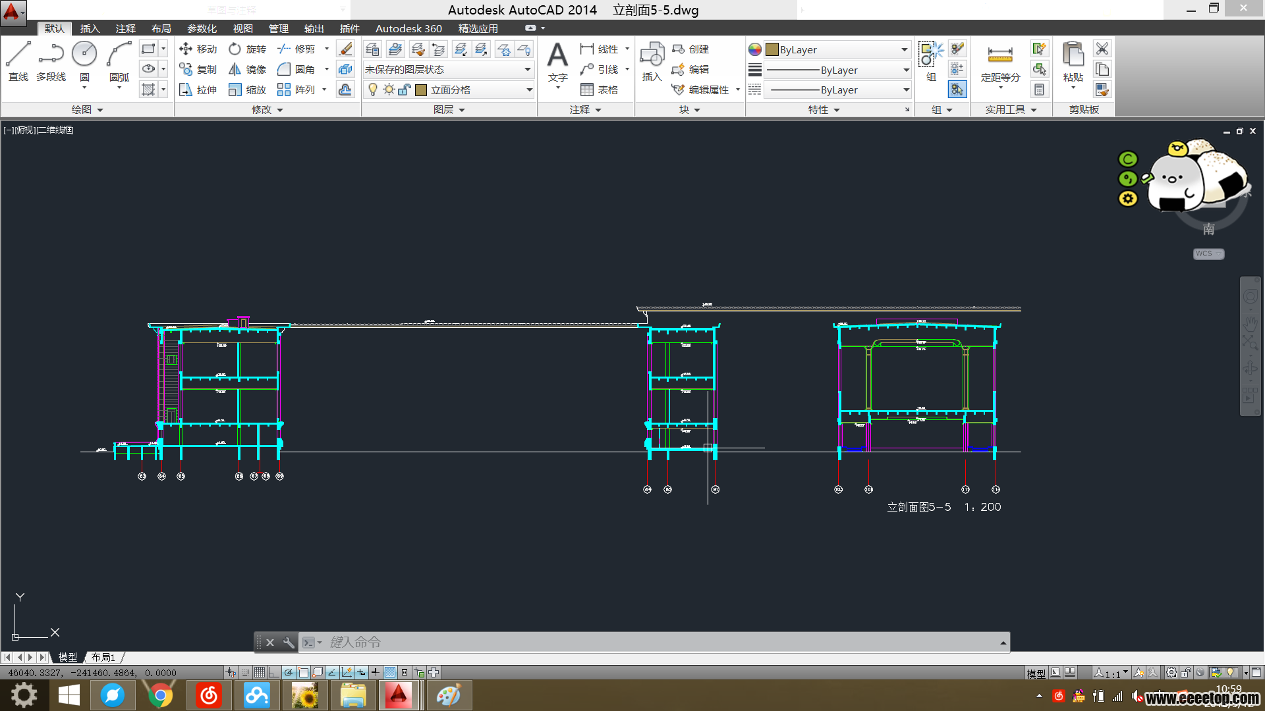
Task: Open the Autodesk 360 ribbon tab
Action: pos(408,28)
